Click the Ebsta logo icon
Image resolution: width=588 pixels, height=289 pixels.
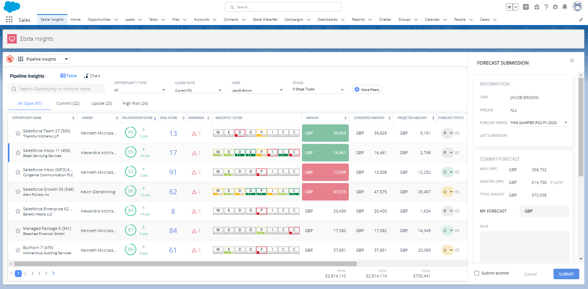tap(10, 59)
